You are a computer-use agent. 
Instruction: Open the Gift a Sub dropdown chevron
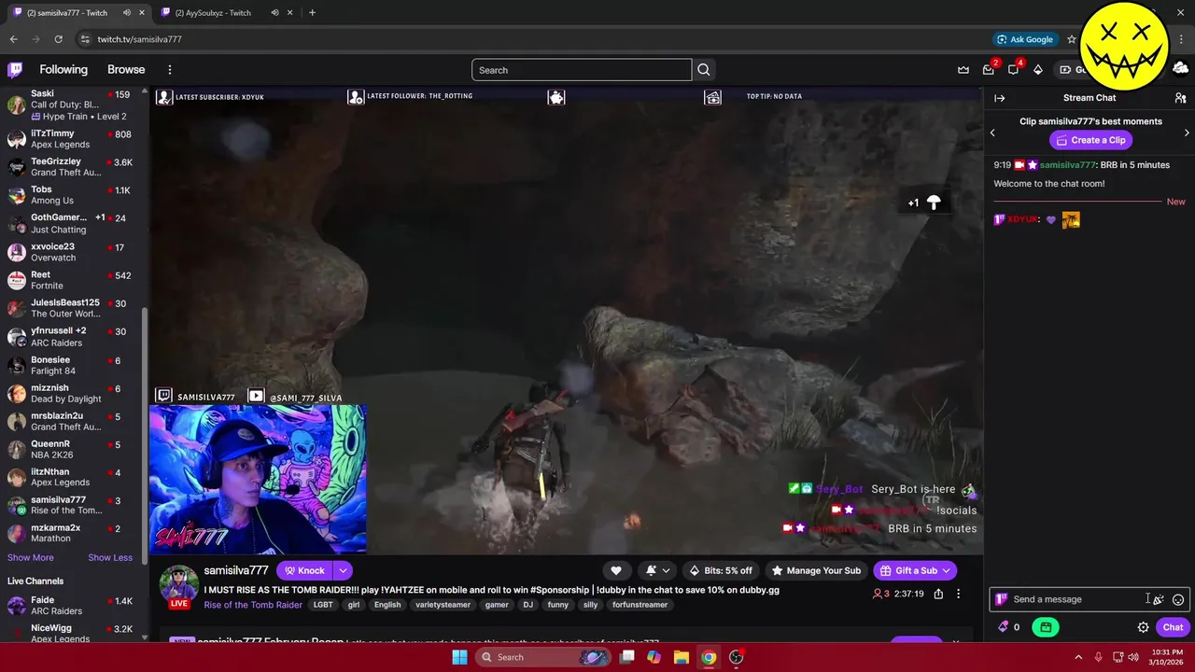[947, 570]
